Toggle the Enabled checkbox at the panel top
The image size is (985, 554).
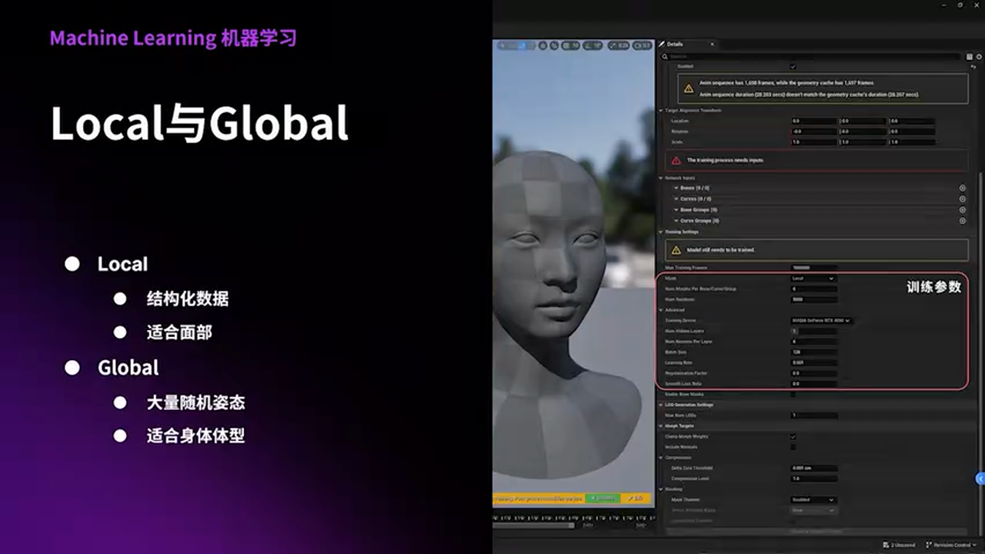pos(793,67)
